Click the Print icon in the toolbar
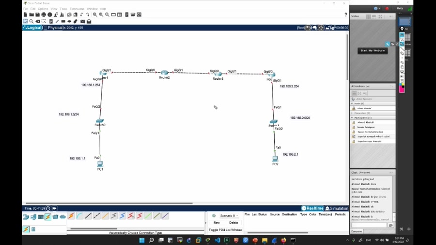The height and width of the screenshot is (245, 436). pos(44,14)
